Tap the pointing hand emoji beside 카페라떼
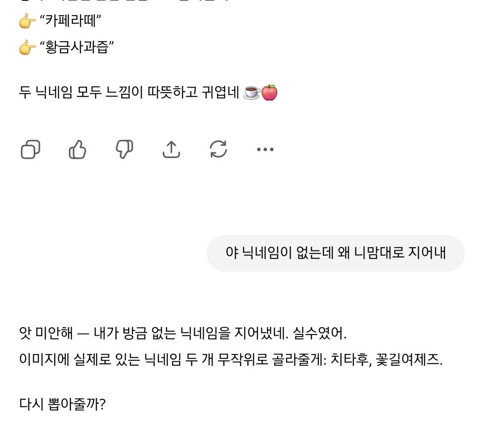The image size is (483, 422). point(27,21)
